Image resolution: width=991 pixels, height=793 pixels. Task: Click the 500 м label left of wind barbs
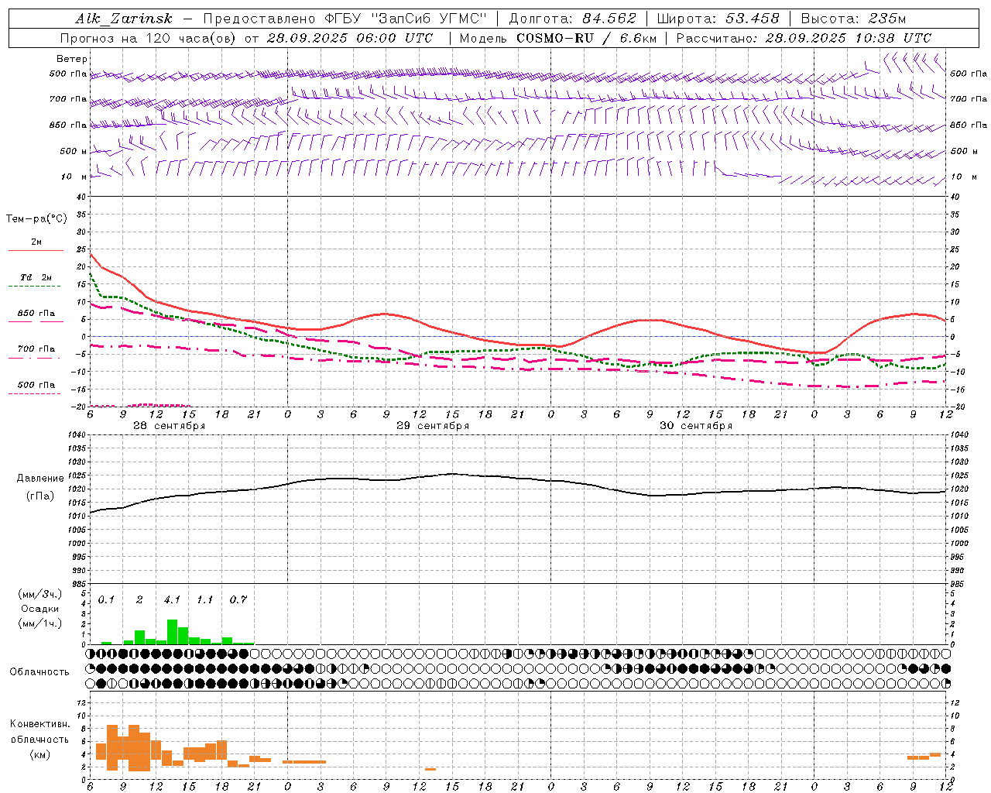pyautogui.click(x=74, y=151)
